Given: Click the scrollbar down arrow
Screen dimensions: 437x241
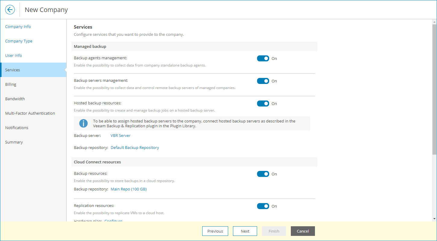Looking at the screenshot, I should click(x=434, y=219).
